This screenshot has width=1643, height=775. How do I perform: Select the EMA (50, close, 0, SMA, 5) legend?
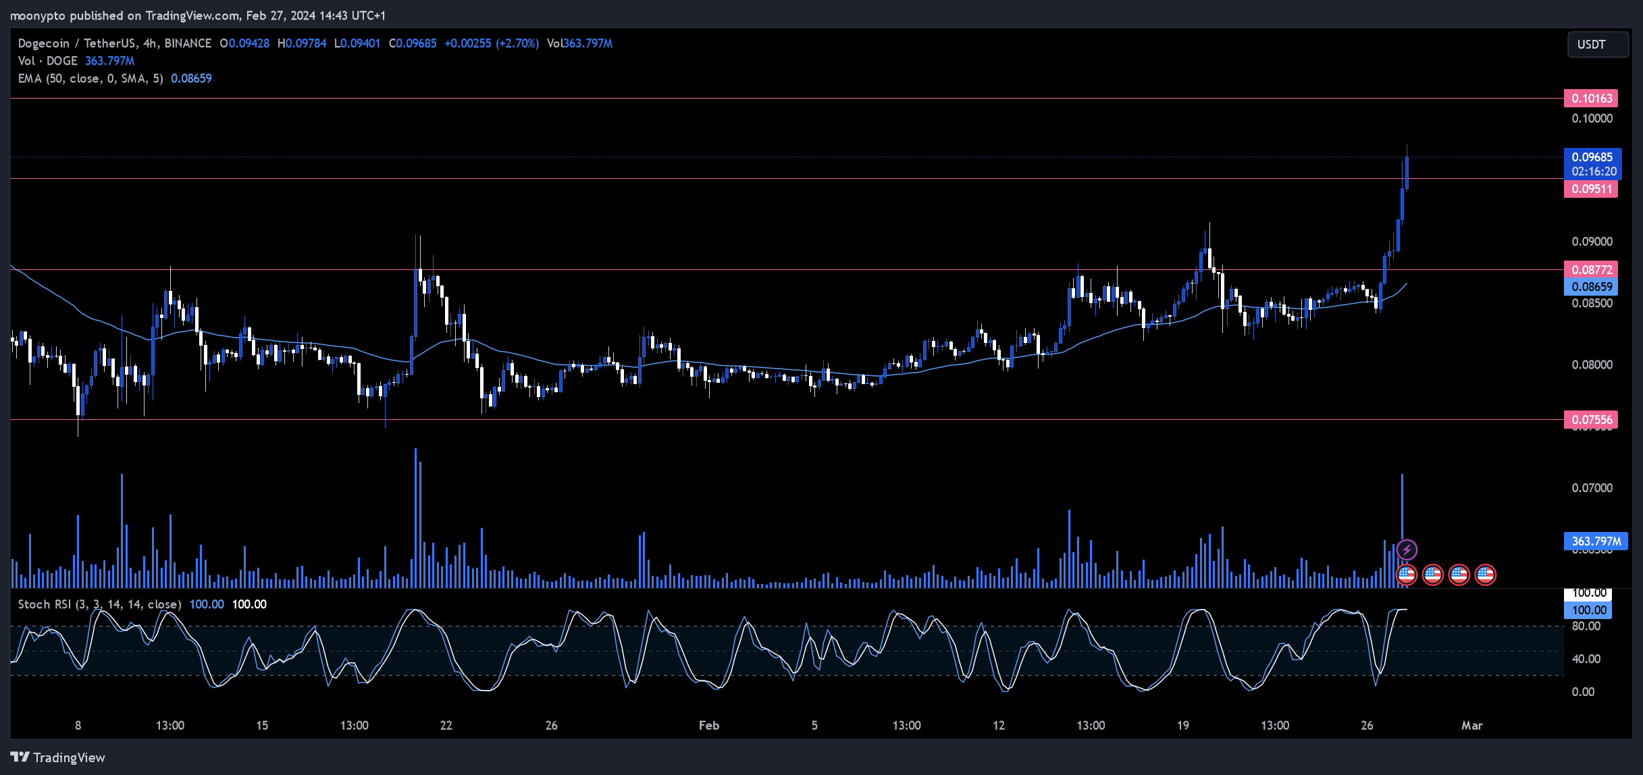90,78
